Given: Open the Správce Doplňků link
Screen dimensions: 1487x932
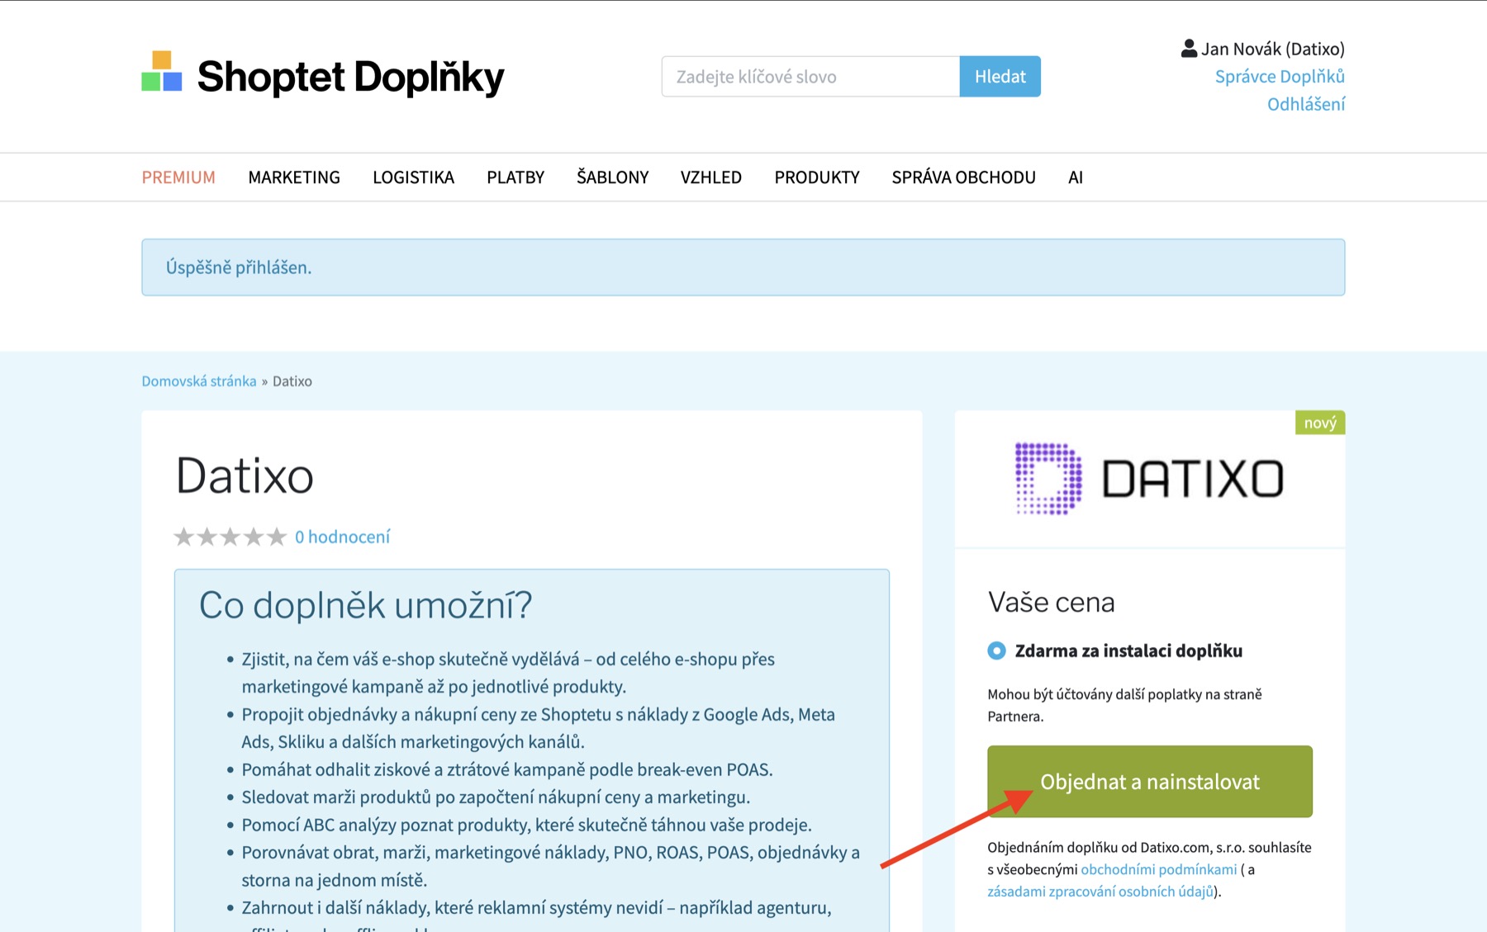Looking at the screenshot, I should coord(1280,77).
